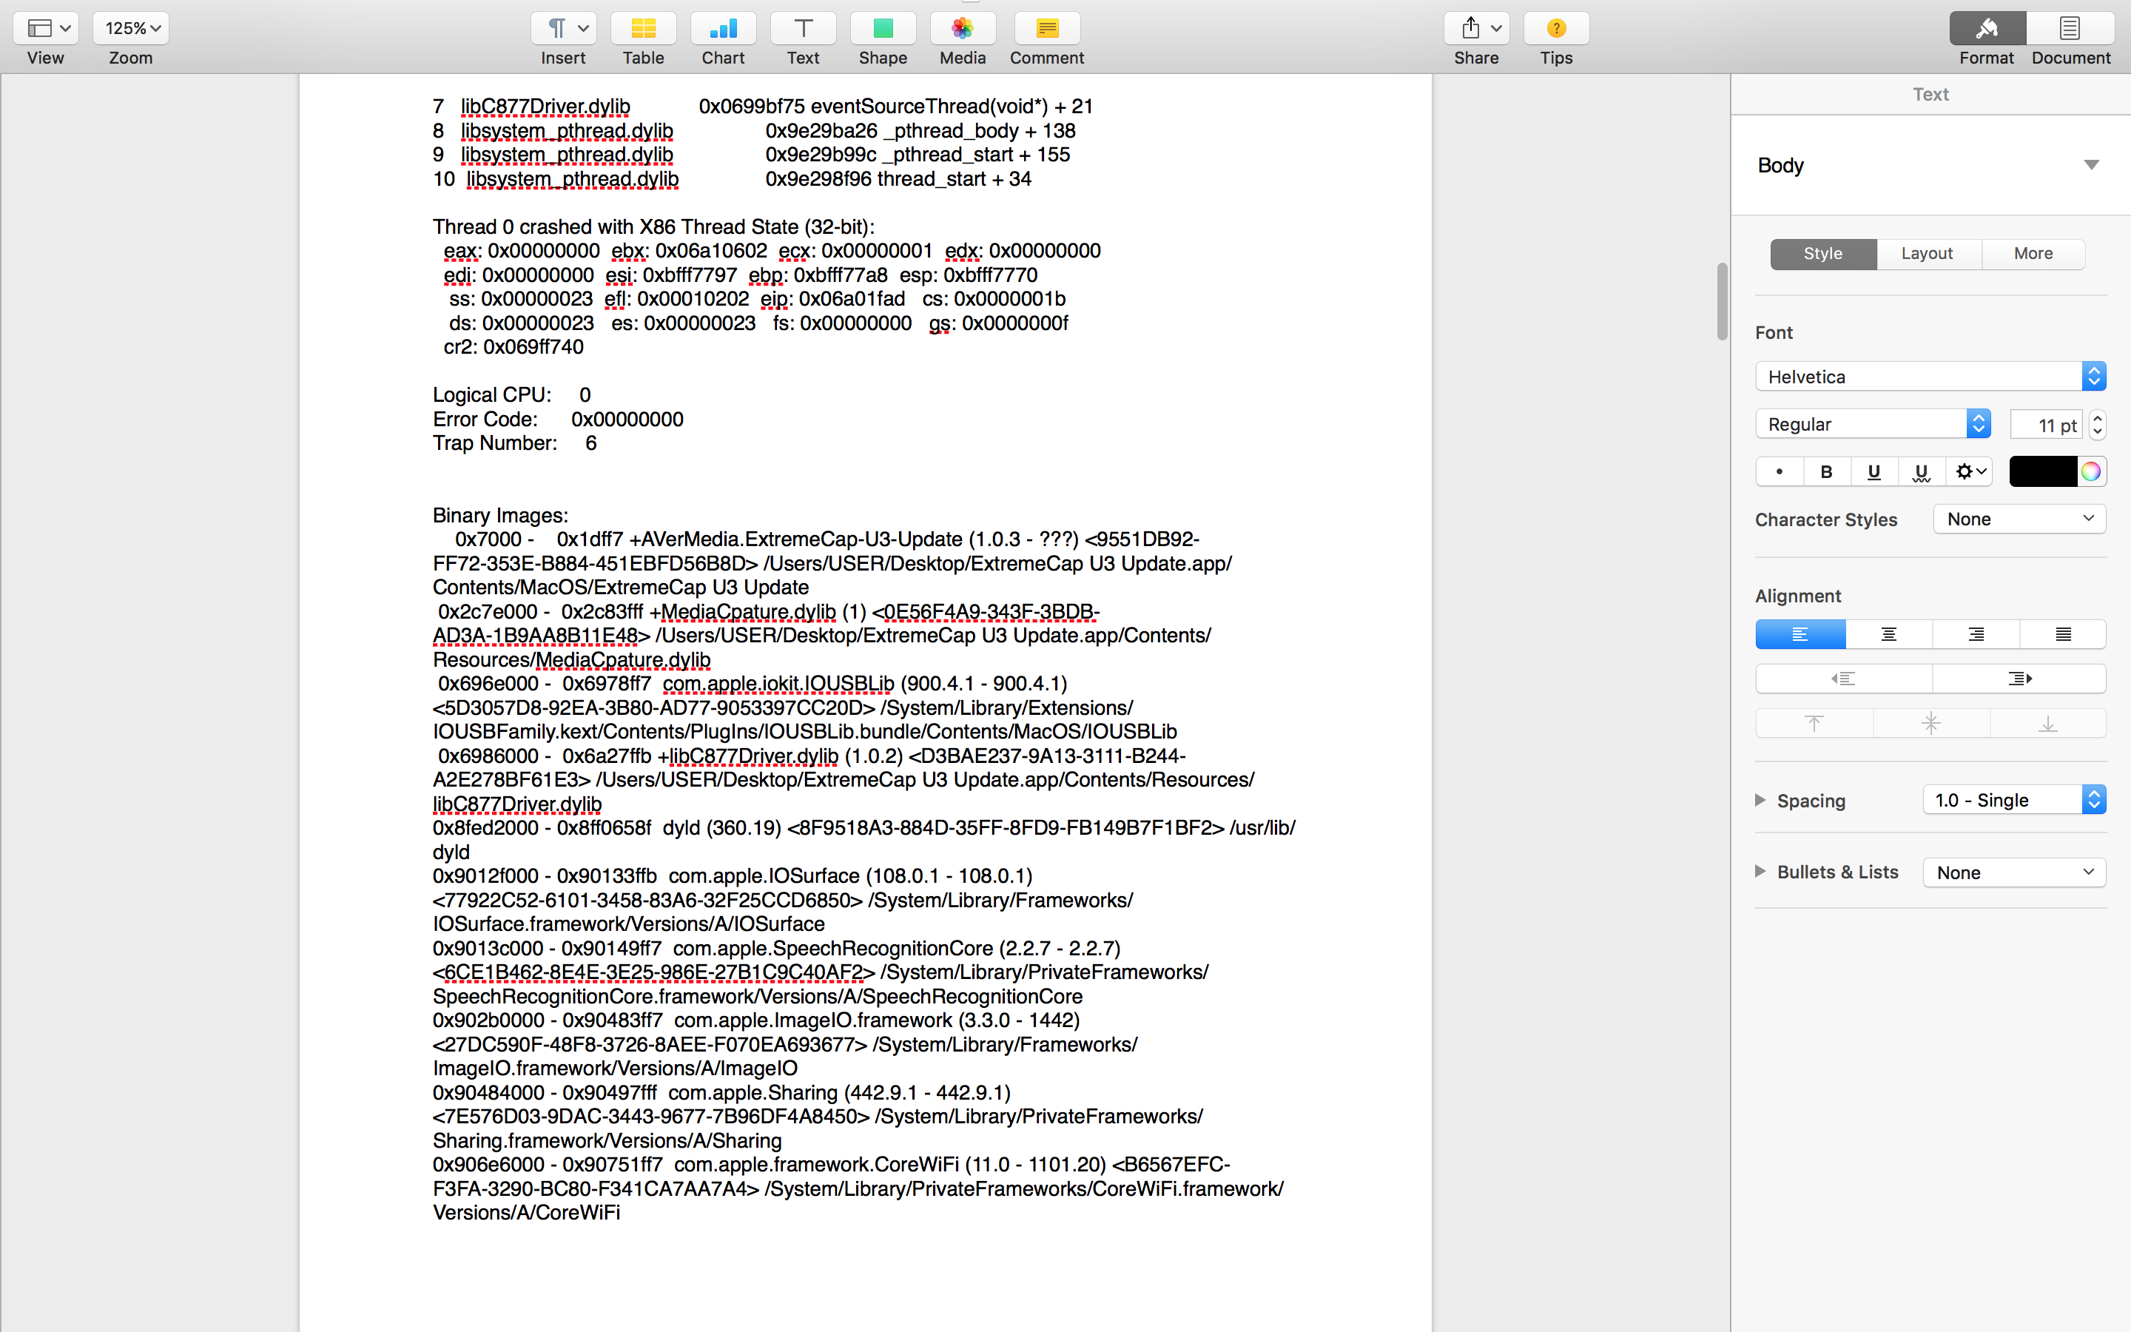Select center text alignment
Image resolution: width=2131 pixels, height=1332 pixels.
pos(1888,634)
